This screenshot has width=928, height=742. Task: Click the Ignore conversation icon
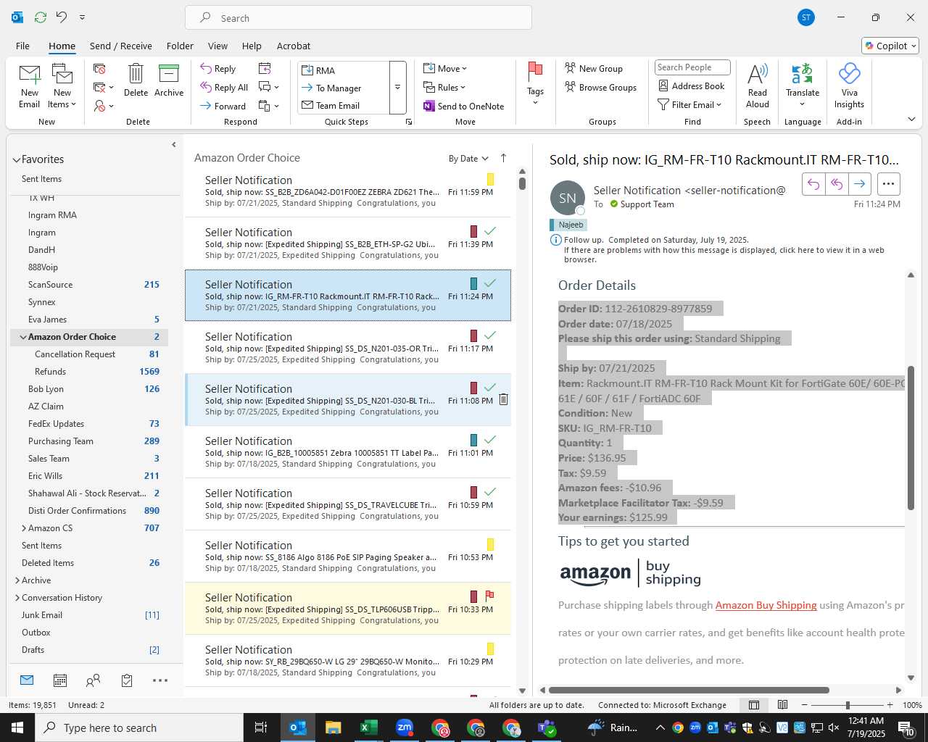coord(99,69)
